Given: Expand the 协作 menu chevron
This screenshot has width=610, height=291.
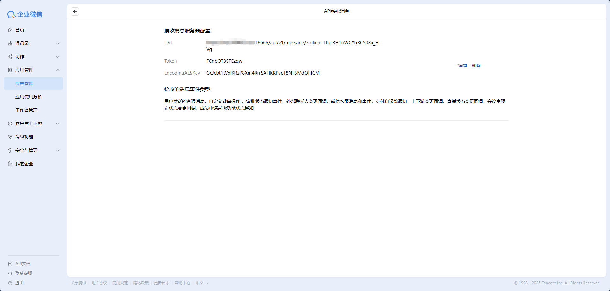Looking at the screenshot, I should [58, 57].
